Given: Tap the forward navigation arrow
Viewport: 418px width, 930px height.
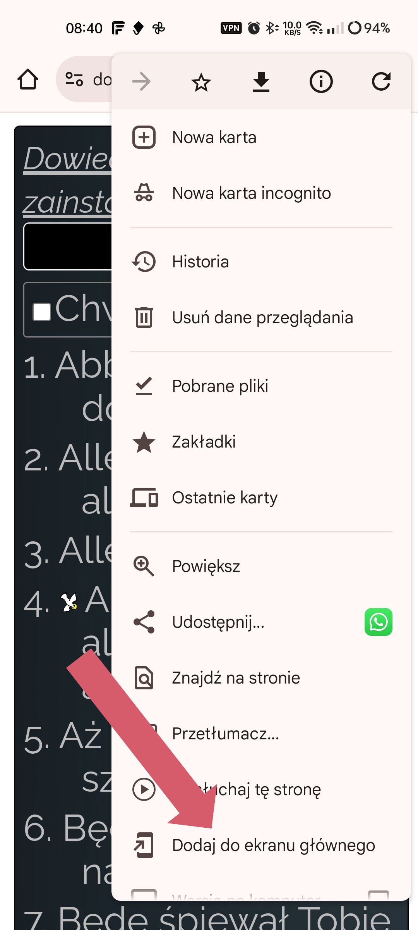Looking at the screenshot, I should coord(141,81).
